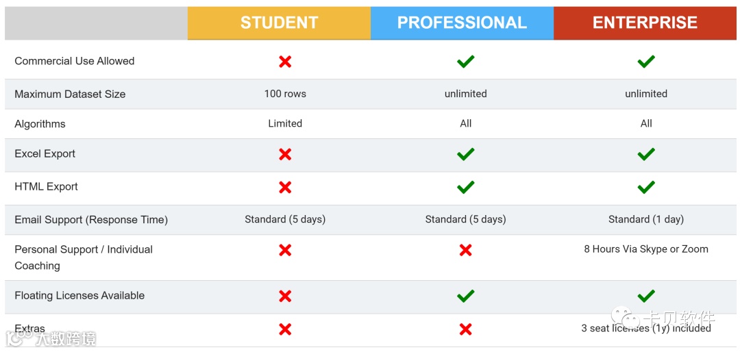Click Student Floating Licenses red X
740x352 pixels.
point(285,296)
